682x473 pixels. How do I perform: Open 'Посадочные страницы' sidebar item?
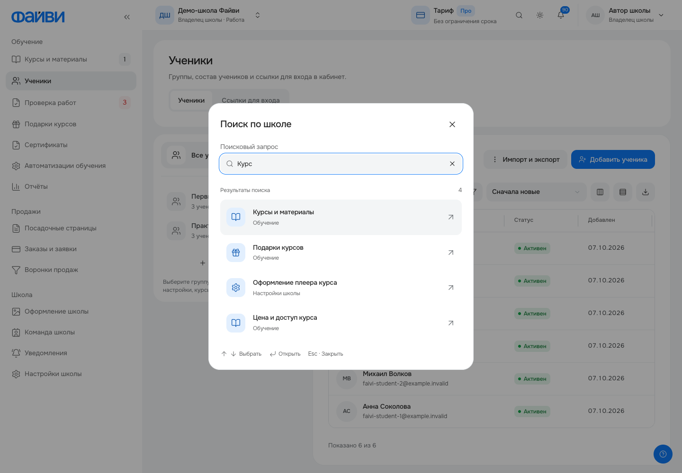(71, 228)
